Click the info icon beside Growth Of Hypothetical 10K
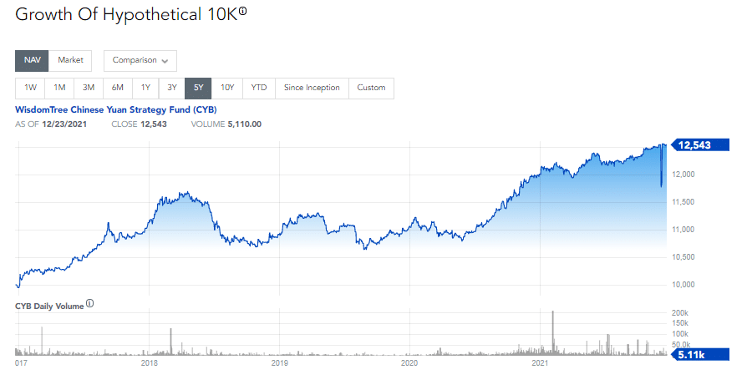 pyautogui.click(x=242, y=11)
